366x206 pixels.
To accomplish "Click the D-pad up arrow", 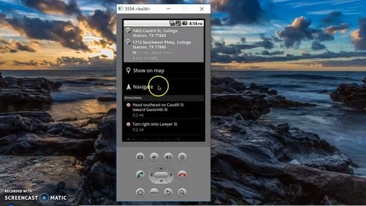I will click(161, 168).
